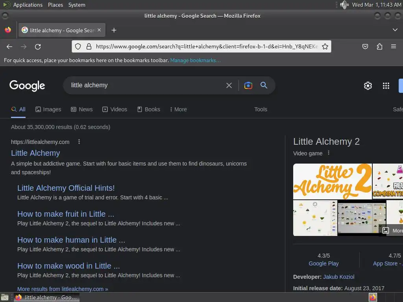Submit search with magnifier icon

click(264, 85)
